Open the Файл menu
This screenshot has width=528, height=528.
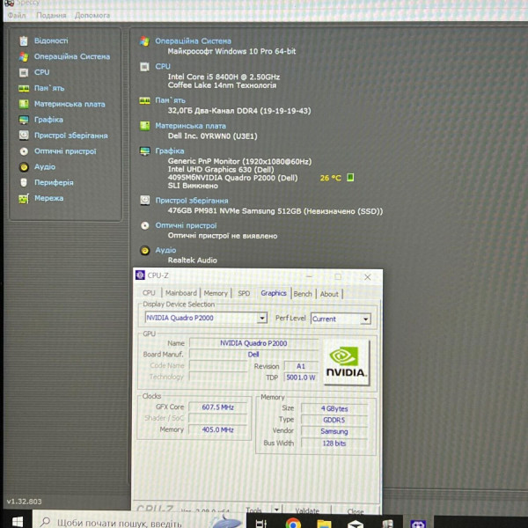[x=16, y=15]
